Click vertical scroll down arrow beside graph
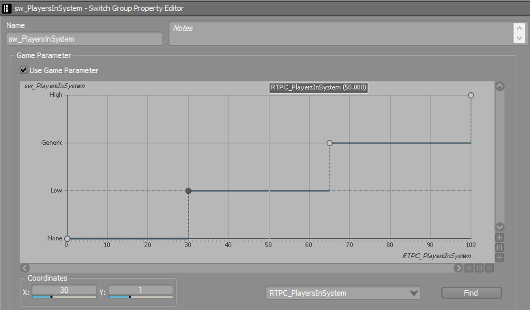Viewport: 530px width, 310px height. pyautogui.click(x=499, y=227)
